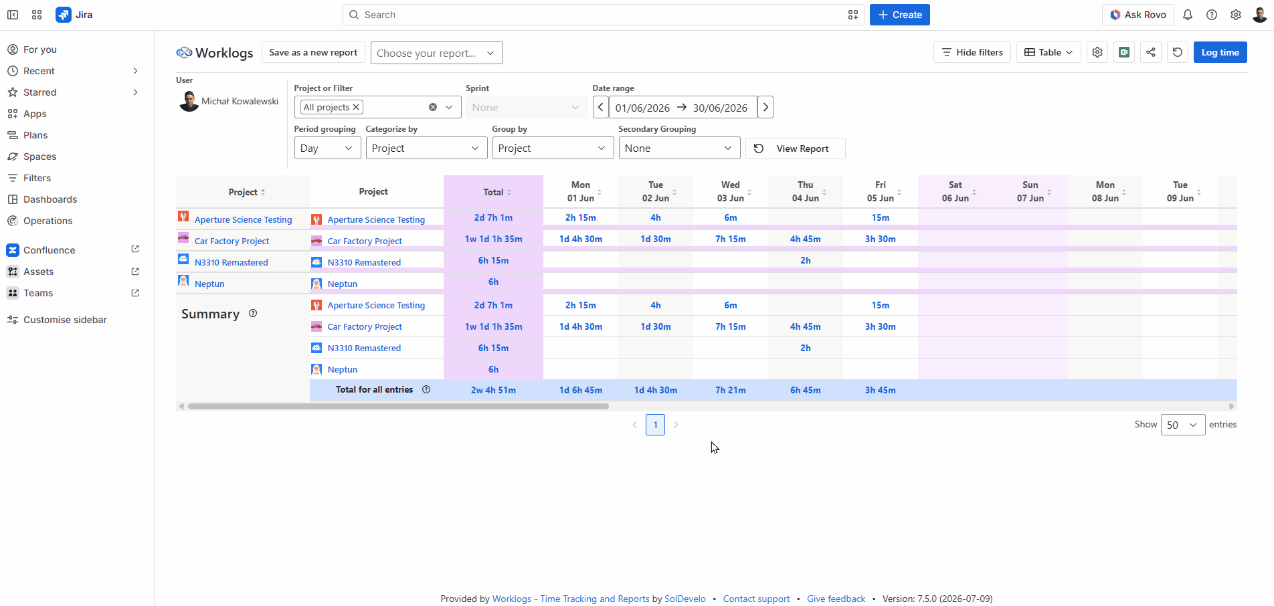
Task: Click the date range field
Action: click(x=682, y=107)
